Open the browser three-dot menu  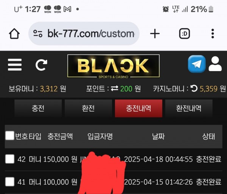click(x=213, y=33)
